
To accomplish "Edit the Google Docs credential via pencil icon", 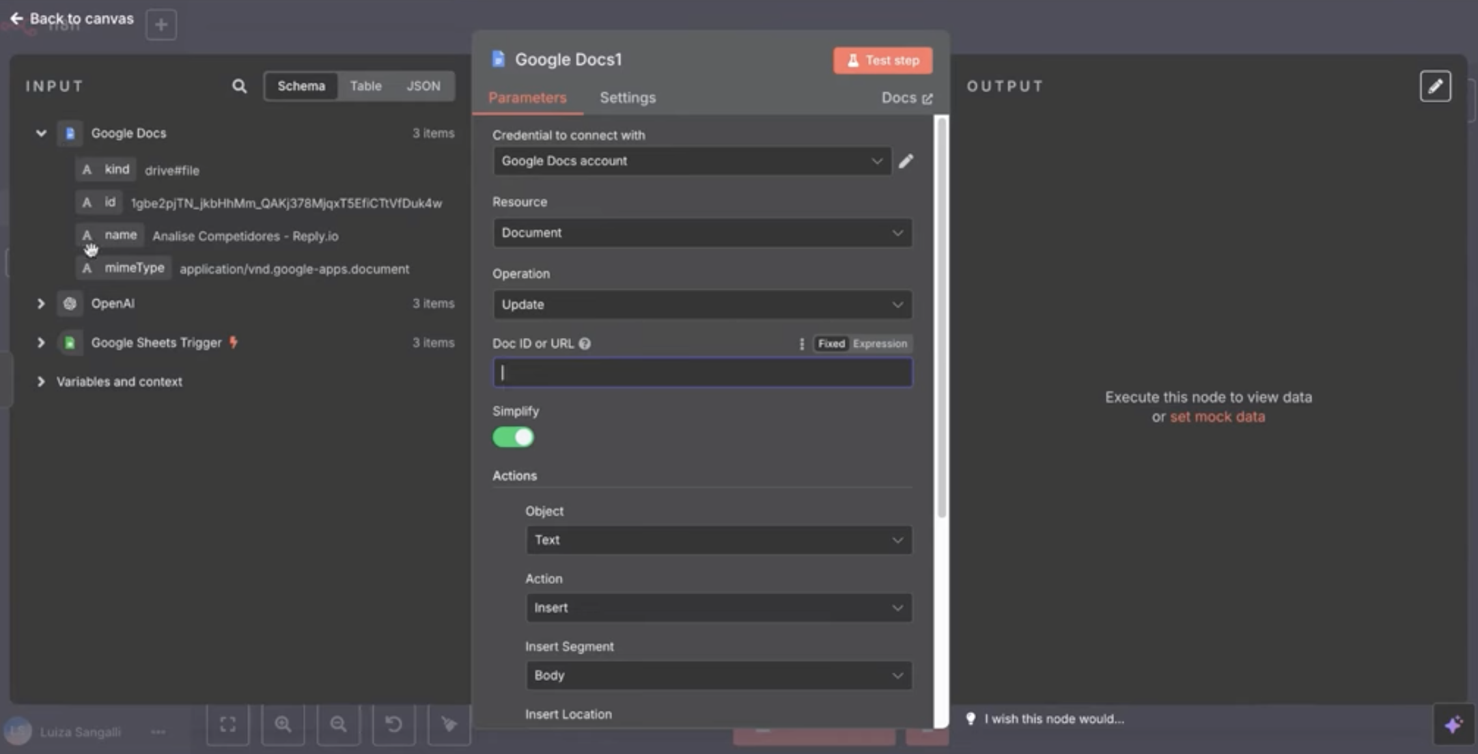I will 905,161.
